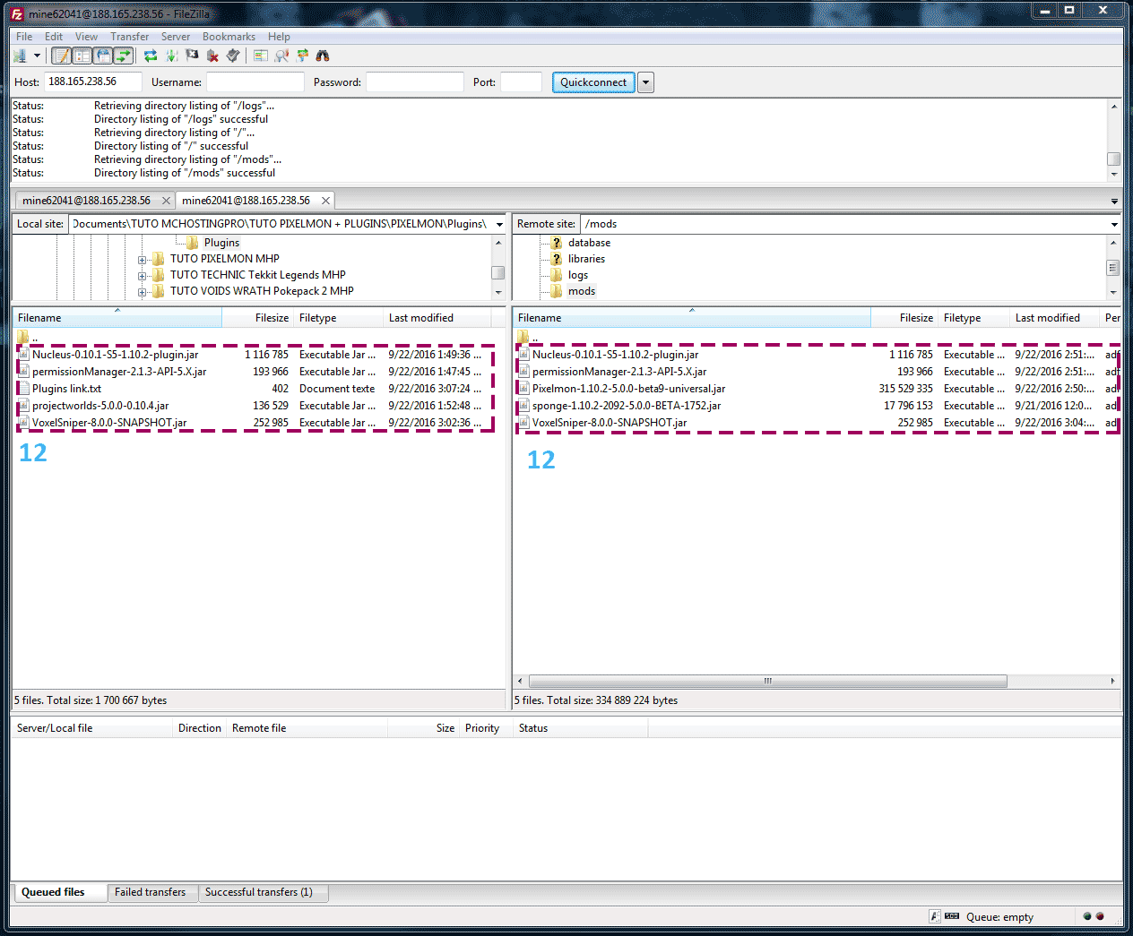Image resolution: width=1133 pixels, height=936 pixels.
Task: Open the Site Manager icon
Action: [20, 56]
